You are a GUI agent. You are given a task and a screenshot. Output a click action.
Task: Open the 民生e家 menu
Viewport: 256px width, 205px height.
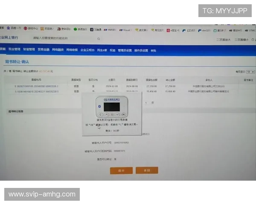tap(102, 50)
